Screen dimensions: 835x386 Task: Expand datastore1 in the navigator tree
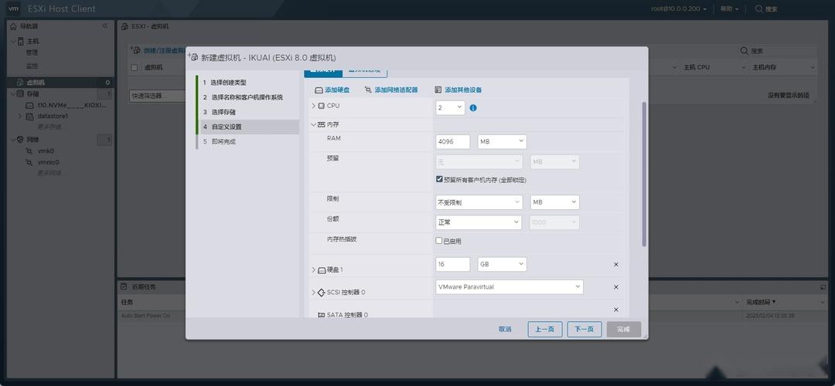click(x=20, y=116)
